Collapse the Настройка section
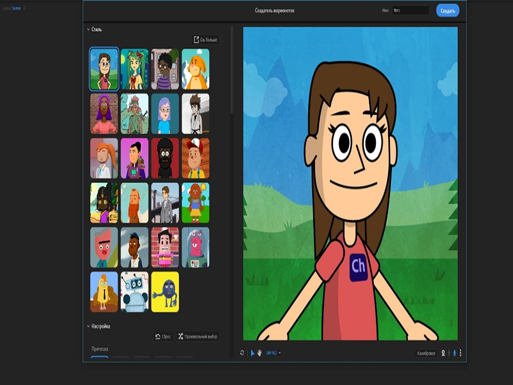Image resolution: width=513 pixels, height=385 pixels. [88, 326]
